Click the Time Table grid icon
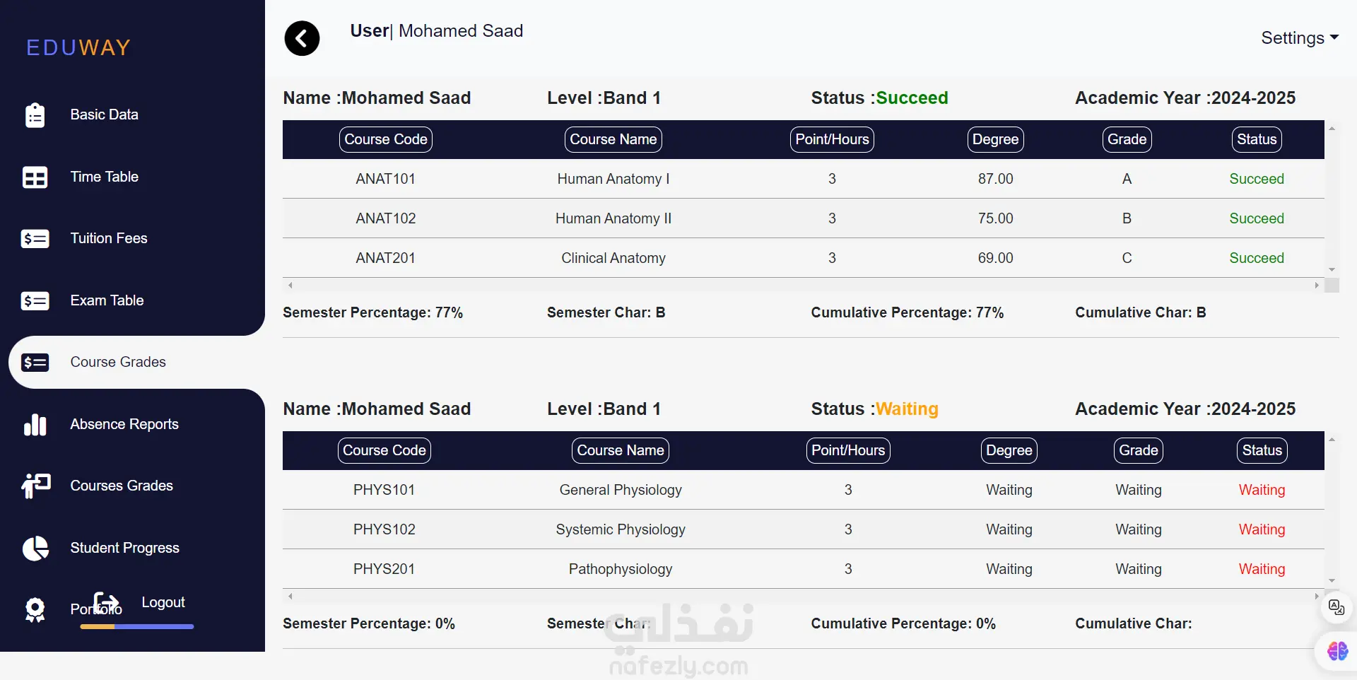1357x680 pixels. point(35,177)
